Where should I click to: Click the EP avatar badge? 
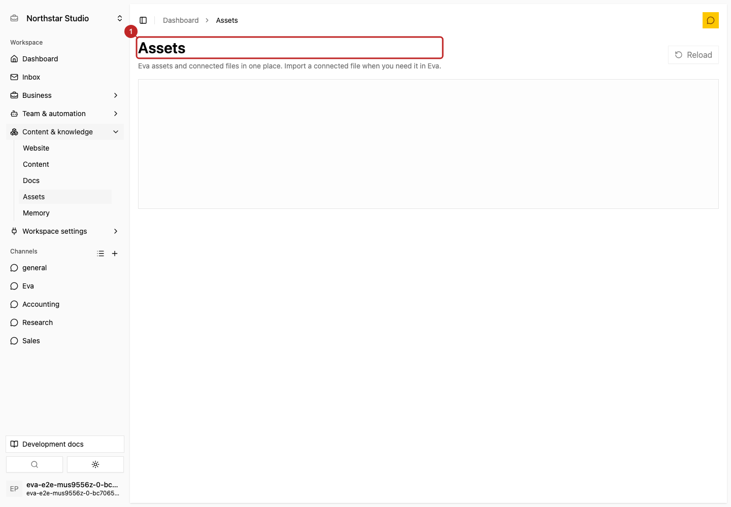pos(14,489)
